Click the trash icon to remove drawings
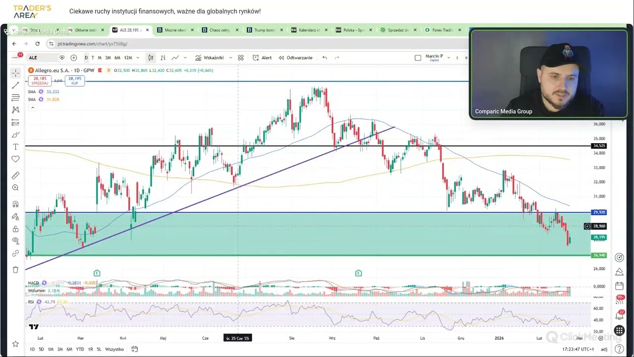The image size is (634, 357). coord(15,270)
